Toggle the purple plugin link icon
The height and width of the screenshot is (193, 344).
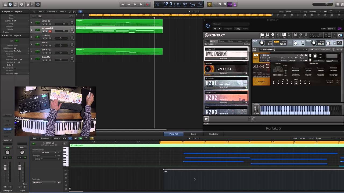pos(340,29)
